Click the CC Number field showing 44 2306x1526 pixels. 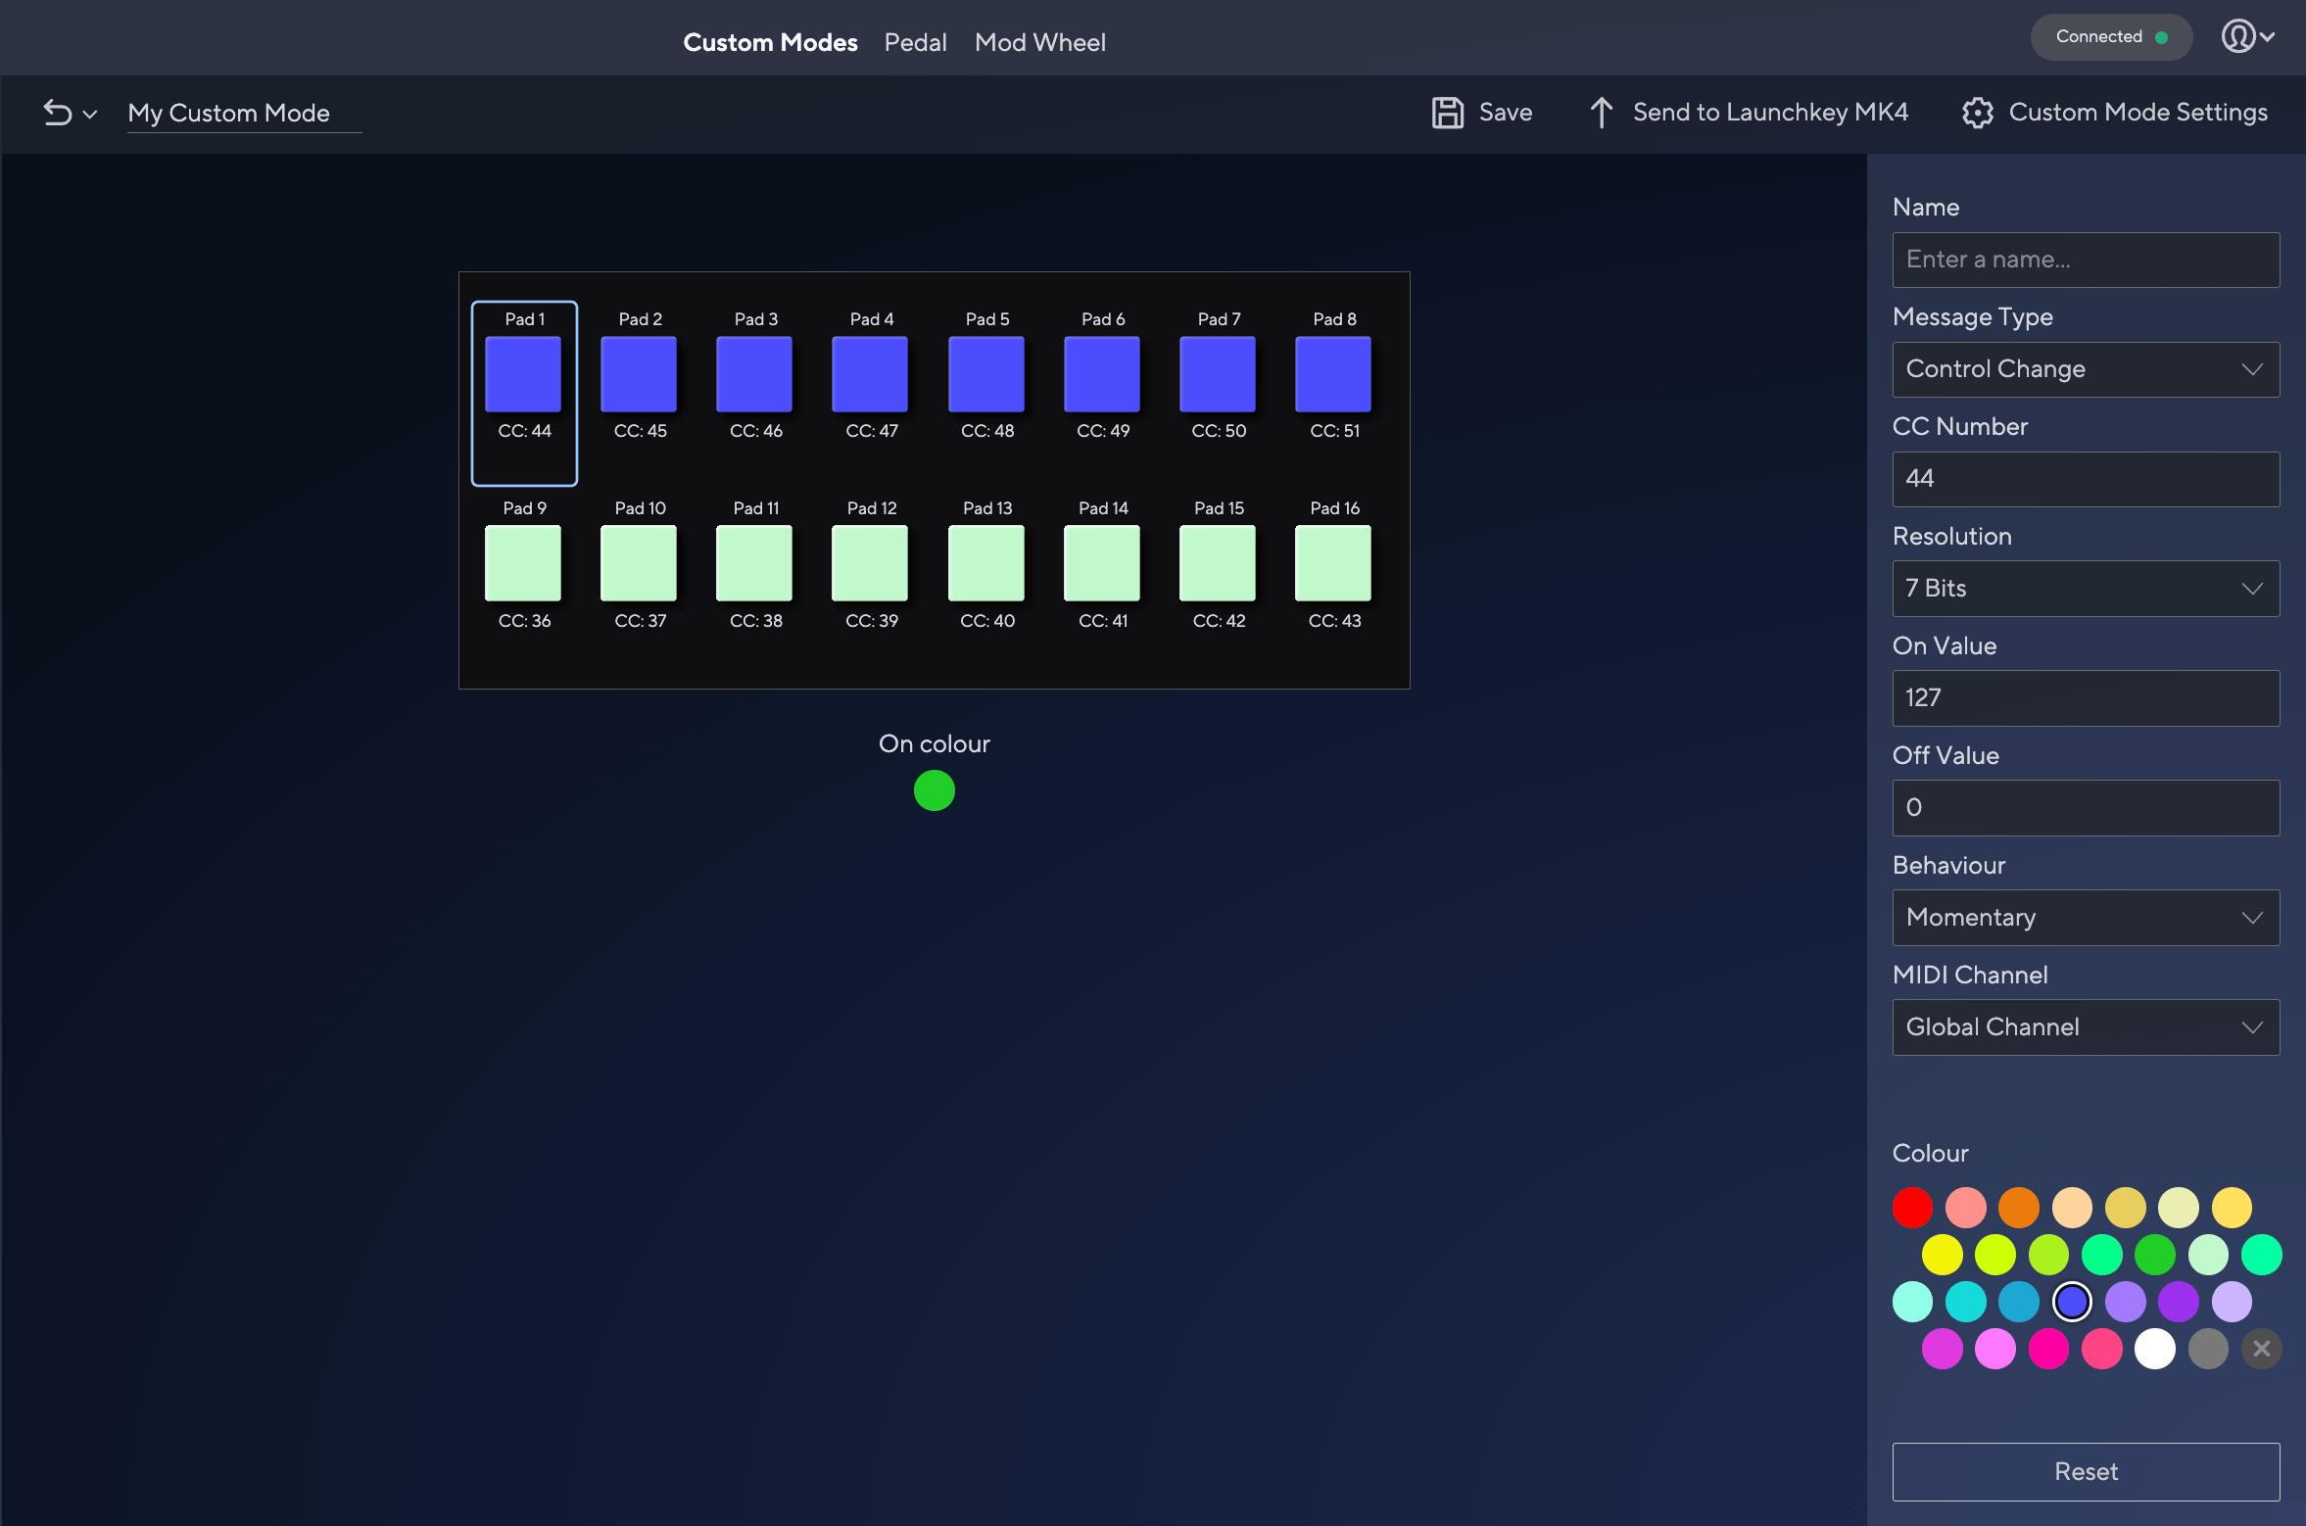click(2086, 479)
